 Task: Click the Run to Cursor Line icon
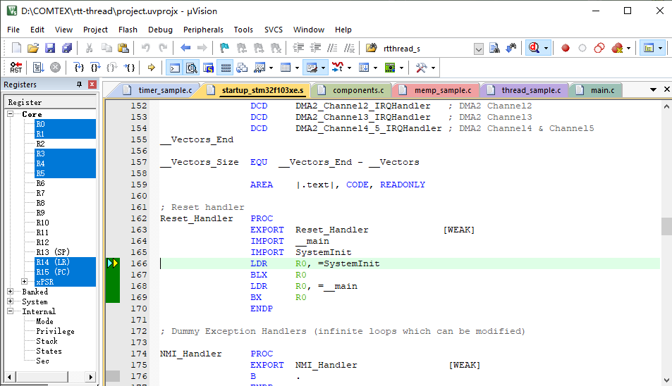coord(130,68)
